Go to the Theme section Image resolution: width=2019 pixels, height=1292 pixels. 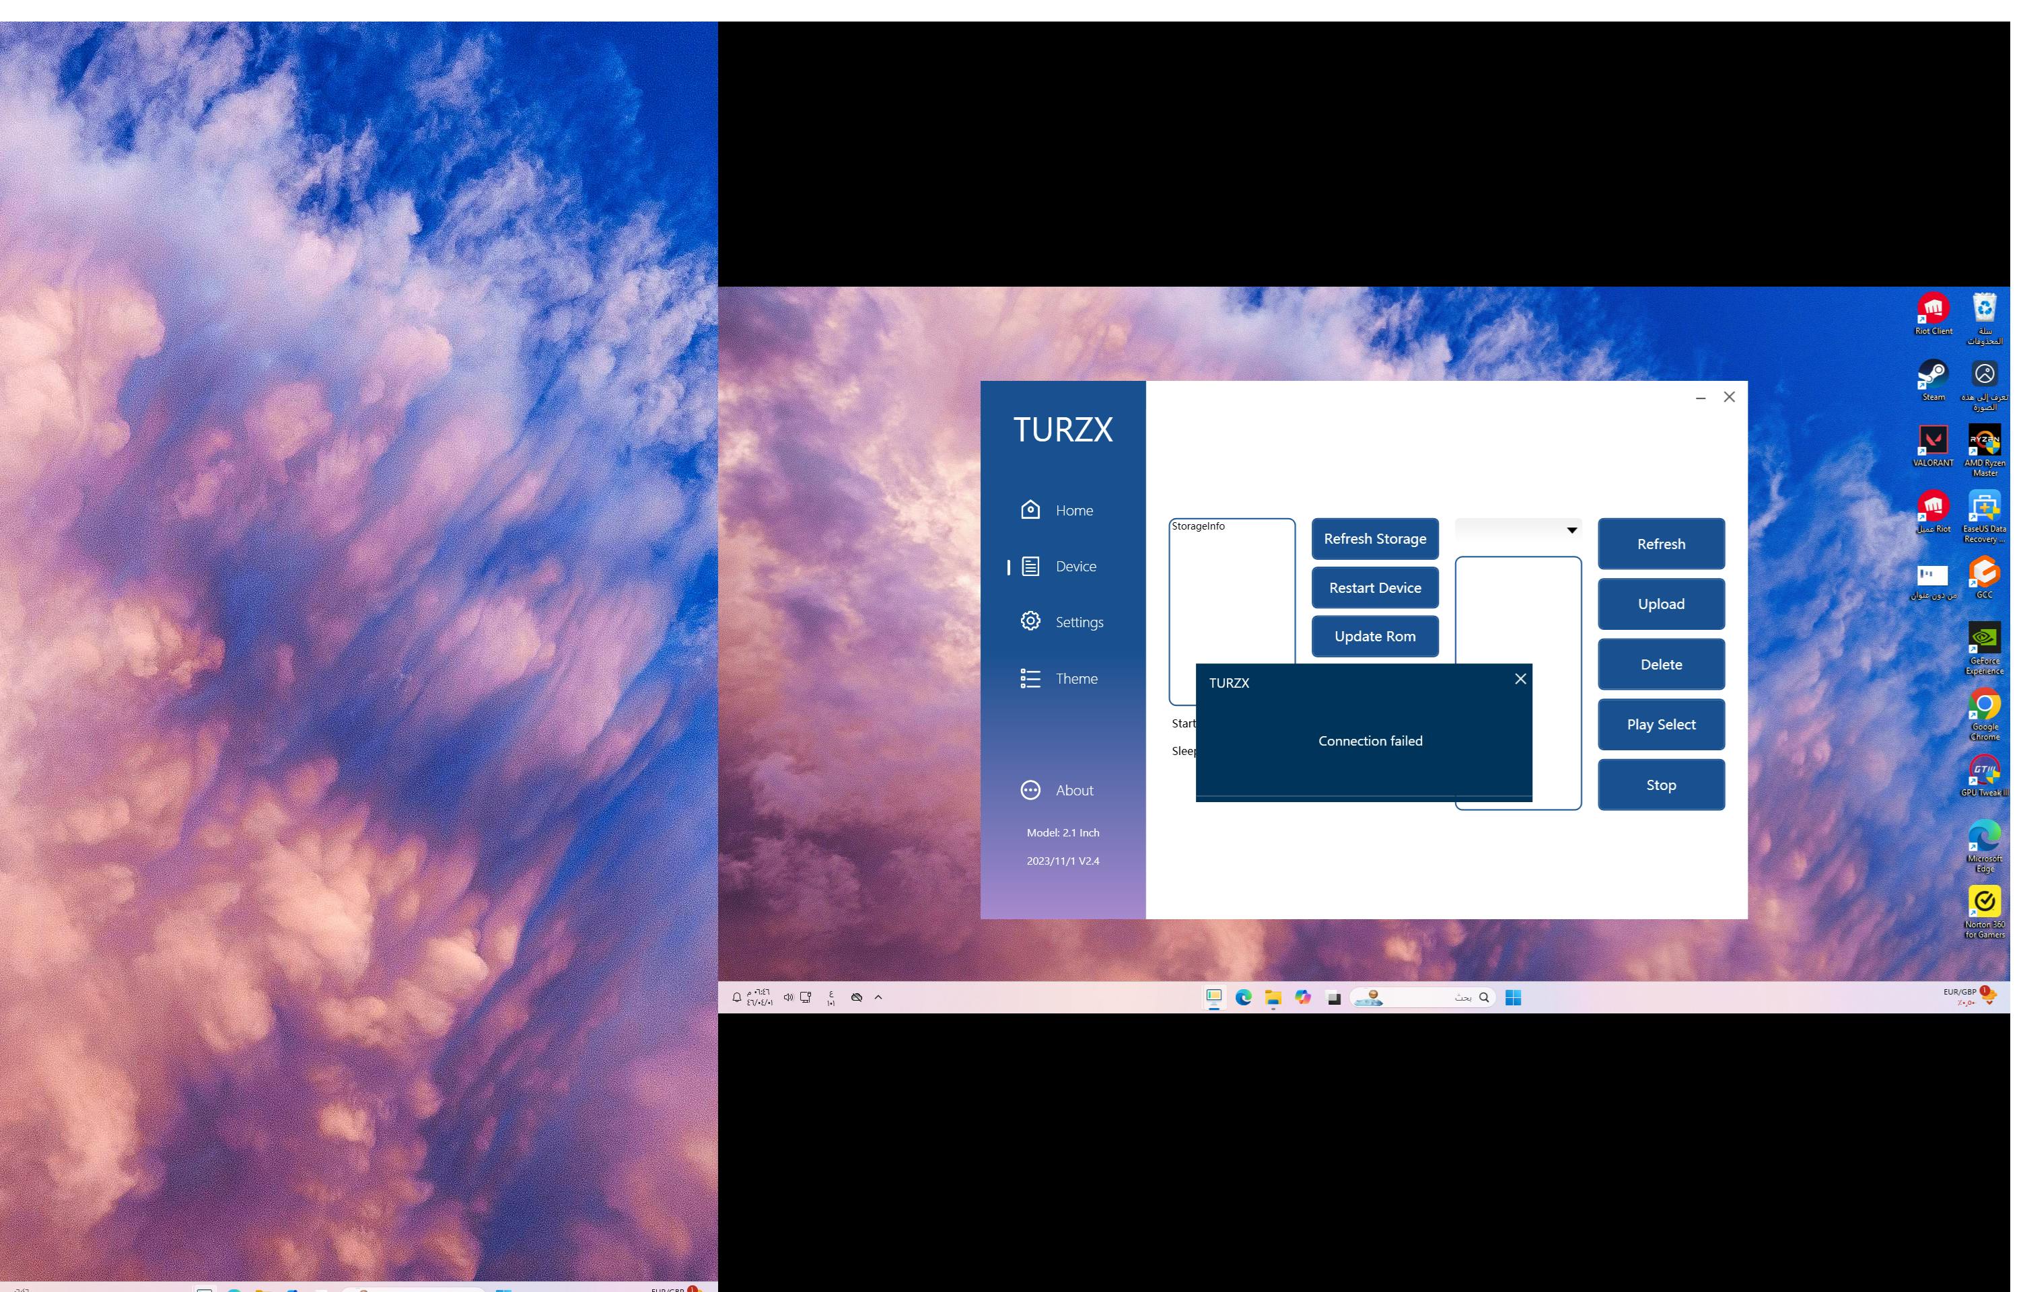pos(1059,678)
